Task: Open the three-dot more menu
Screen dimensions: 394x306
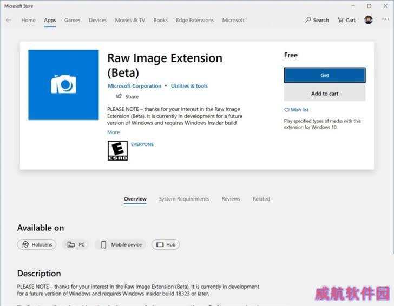Action: [x=385, y=19]
